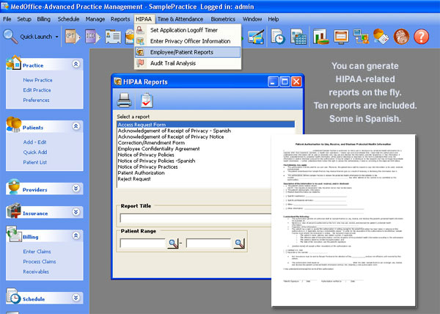
Task: Collapse the Practice sidebar panel
Action: point(76,65)
